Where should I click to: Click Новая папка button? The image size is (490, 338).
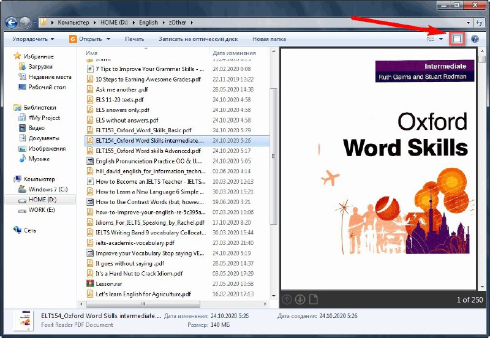(x=269, y=39)
